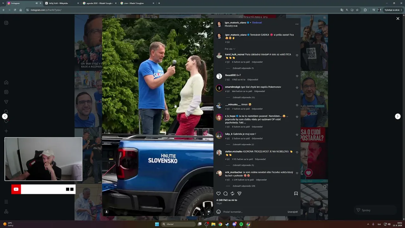Save the post with the bookmark icon

[x=296, y=193]
